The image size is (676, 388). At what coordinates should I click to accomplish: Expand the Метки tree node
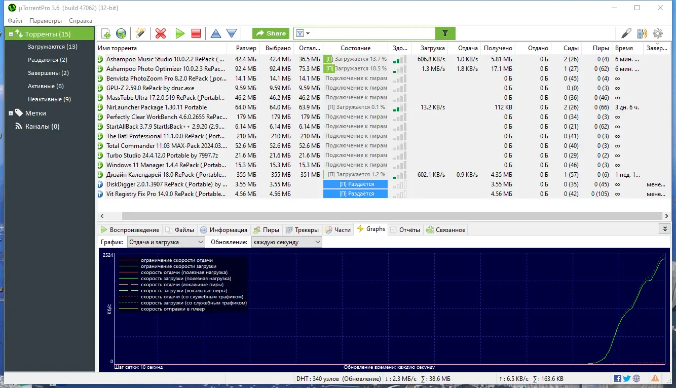(x=11, y=113)
